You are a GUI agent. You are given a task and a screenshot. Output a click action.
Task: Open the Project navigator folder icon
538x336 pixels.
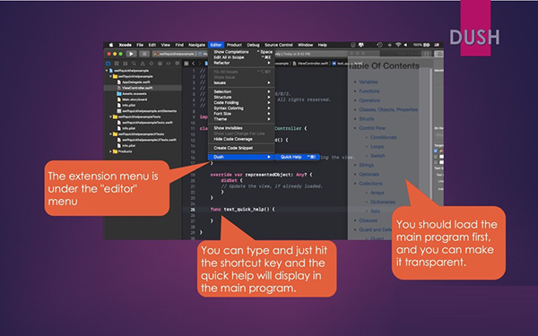(x=108, y=64)
